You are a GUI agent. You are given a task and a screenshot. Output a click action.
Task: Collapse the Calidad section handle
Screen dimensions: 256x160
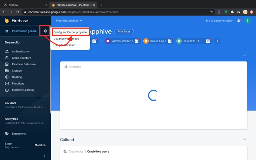(x=244, y=139)
